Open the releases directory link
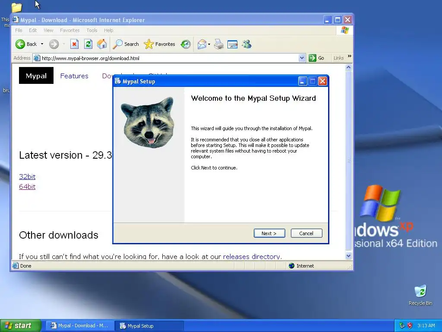Image resolution: width=442 pixels, height=332 pixels. (252, 256)
